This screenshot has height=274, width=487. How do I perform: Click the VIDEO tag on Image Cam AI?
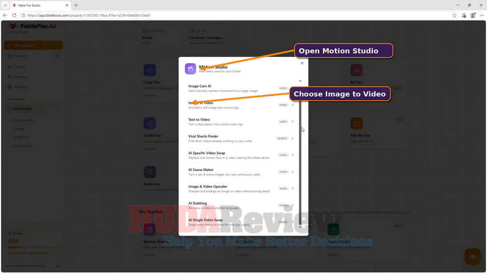tap(283, 88)
